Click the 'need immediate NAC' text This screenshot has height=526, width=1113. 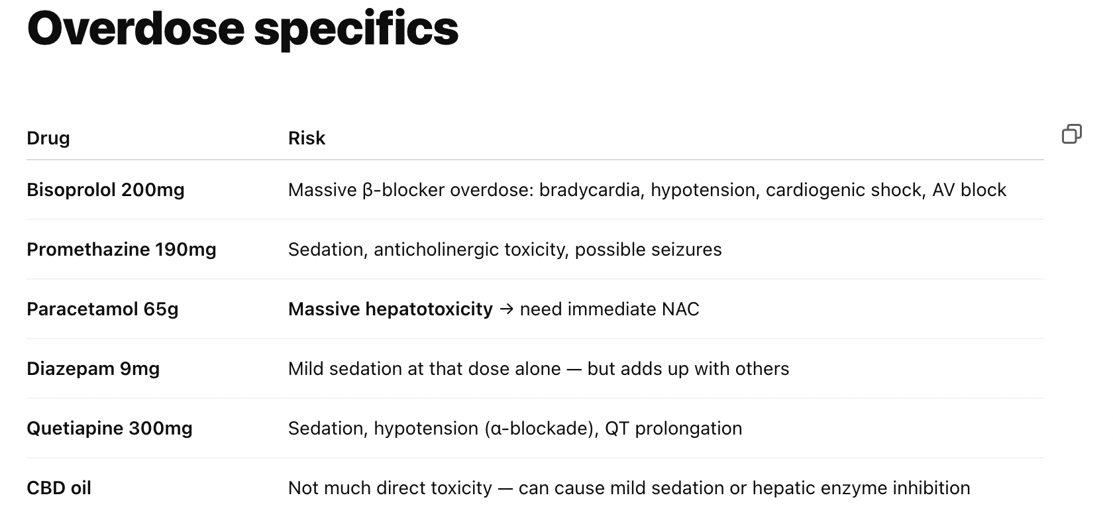click(609, 309)
